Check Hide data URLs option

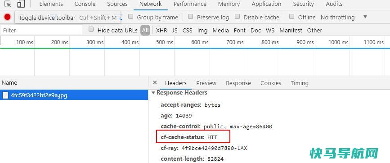point(91,30)
